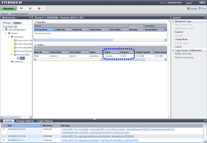
Task: Click the Message column header in Events
Action: click(x=132, y=125)
